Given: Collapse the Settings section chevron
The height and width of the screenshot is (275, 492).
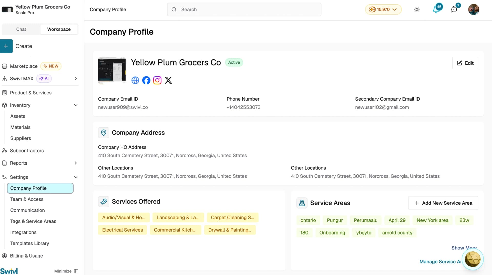Looking at the screenshot, I should tap(76, 177).
